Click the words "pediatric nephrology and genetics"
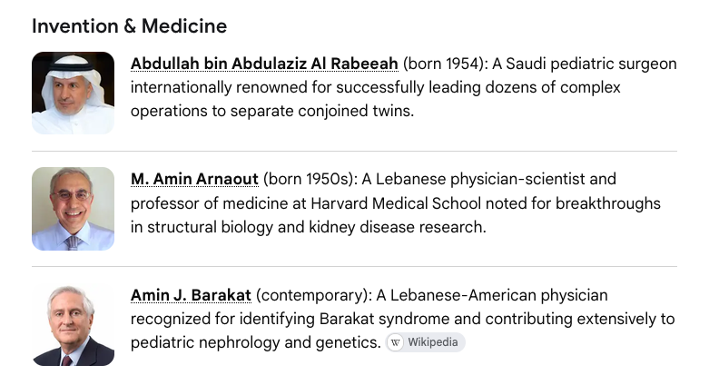This screenshot has height=385, width=709. tap(255, 343)
